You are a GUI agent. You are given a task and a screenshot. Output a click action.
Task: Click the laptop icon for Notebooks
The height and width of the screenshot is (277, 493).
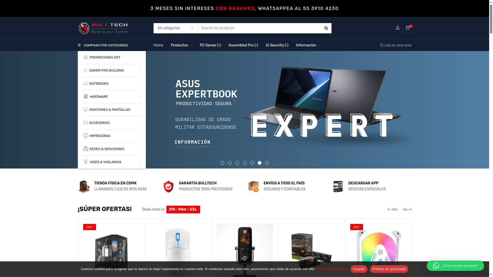click(86, 84)
